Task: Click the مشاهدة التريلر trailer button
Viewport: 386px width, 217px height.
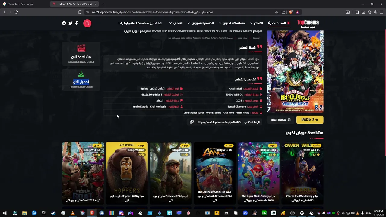Action: 280,120
